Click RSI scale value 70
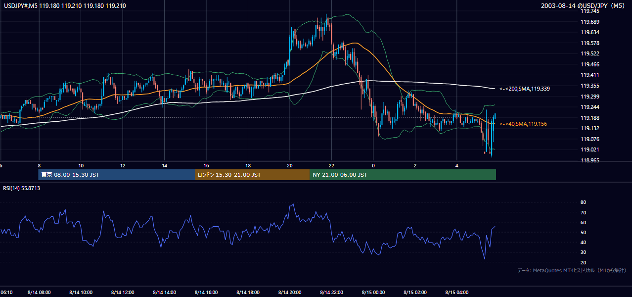The height and width of the screenshot is (297, 632). 583,212
